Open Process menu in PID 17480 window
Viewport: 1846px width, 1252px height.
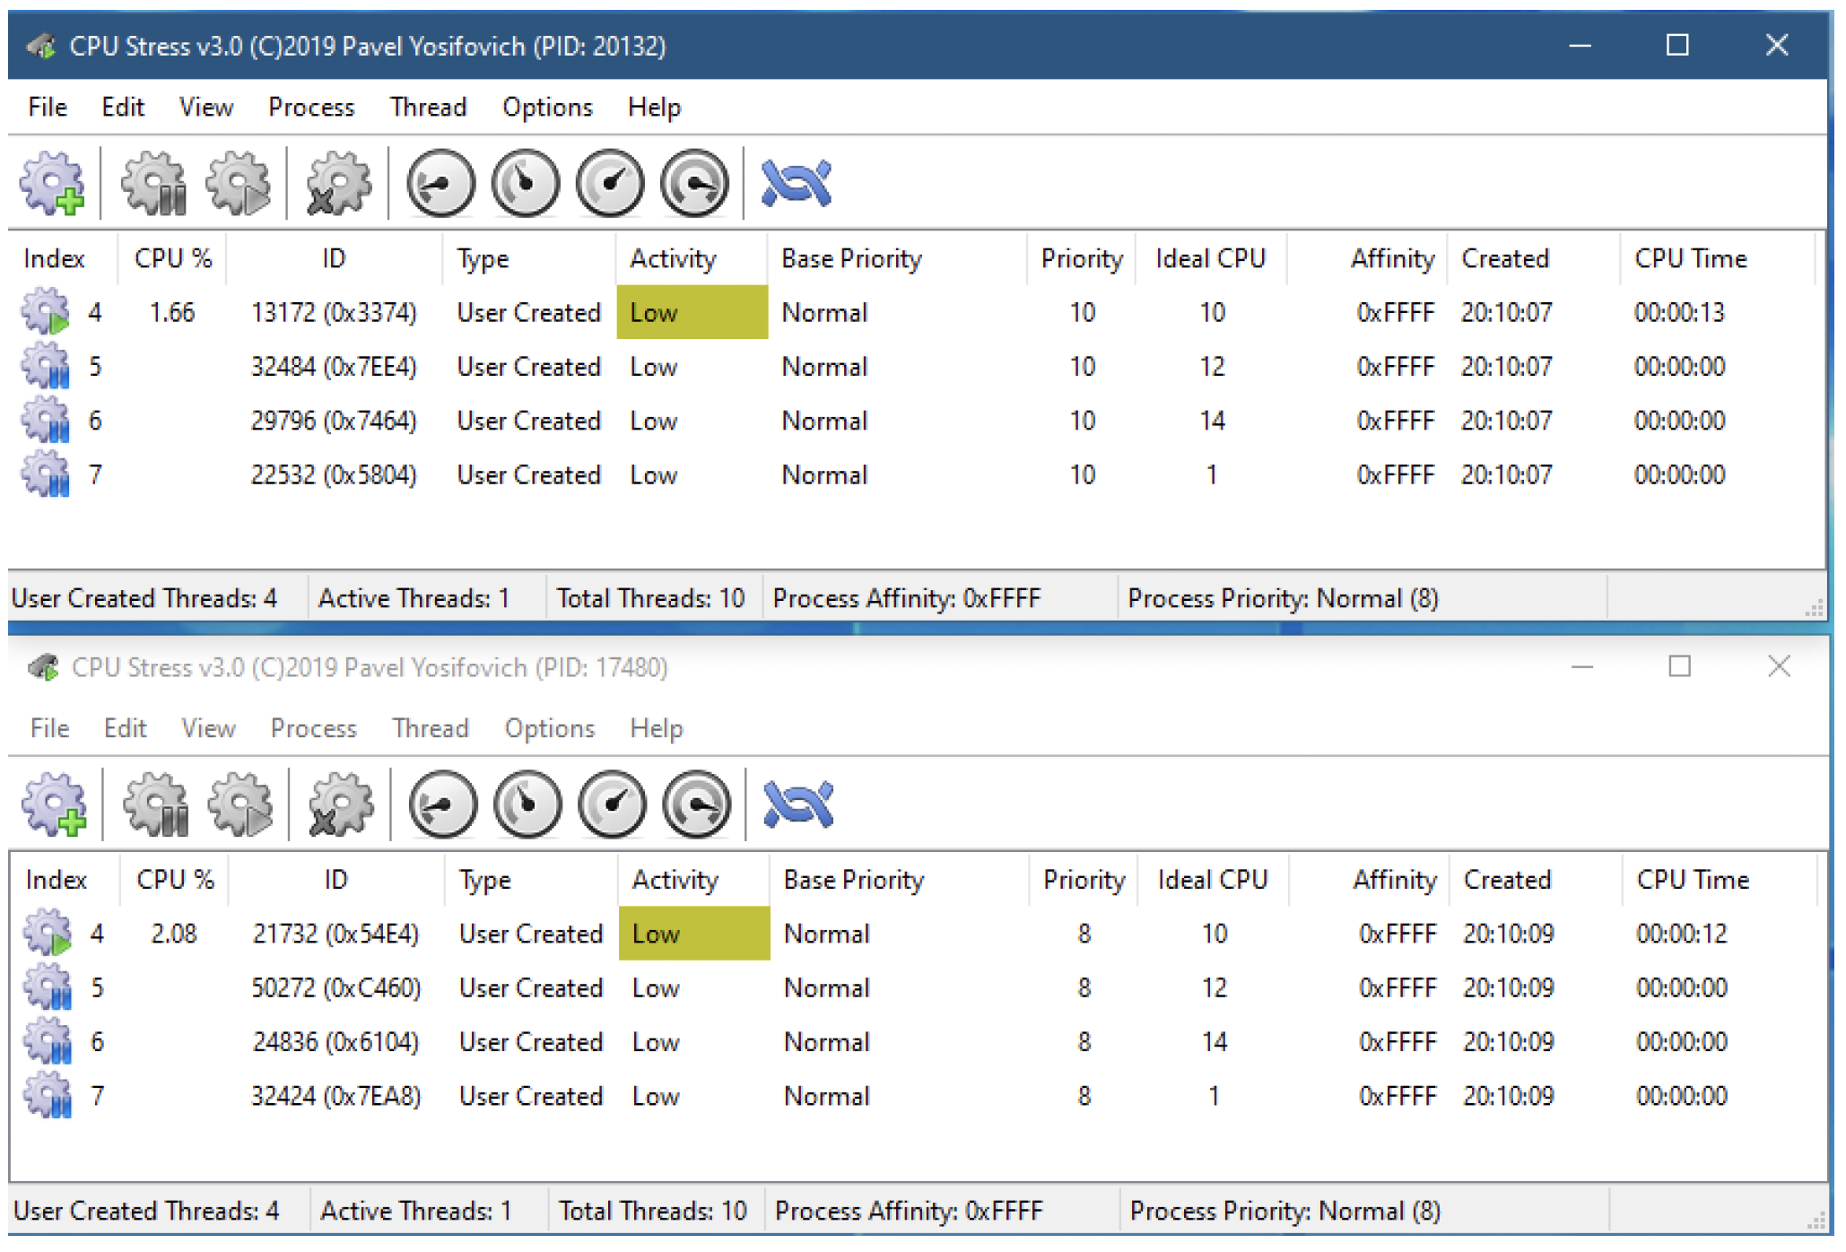pos(313,727)
